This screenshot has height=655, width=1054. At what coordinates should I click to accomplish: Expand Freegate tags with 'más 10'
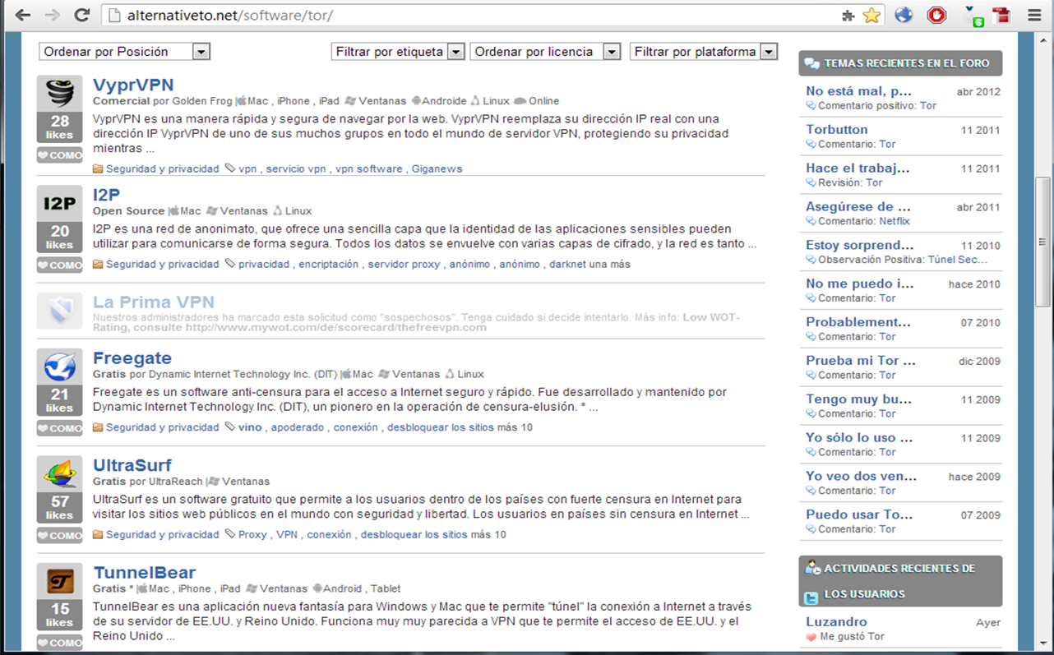(515, 427)
